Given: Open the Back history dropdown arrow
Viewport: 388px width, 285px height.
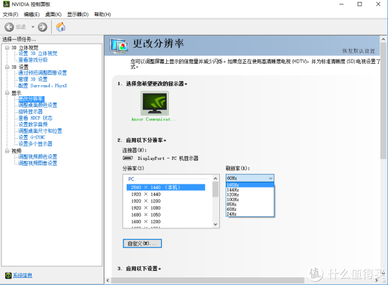Looking at the screenshot, I should click(x=33, y=27).
